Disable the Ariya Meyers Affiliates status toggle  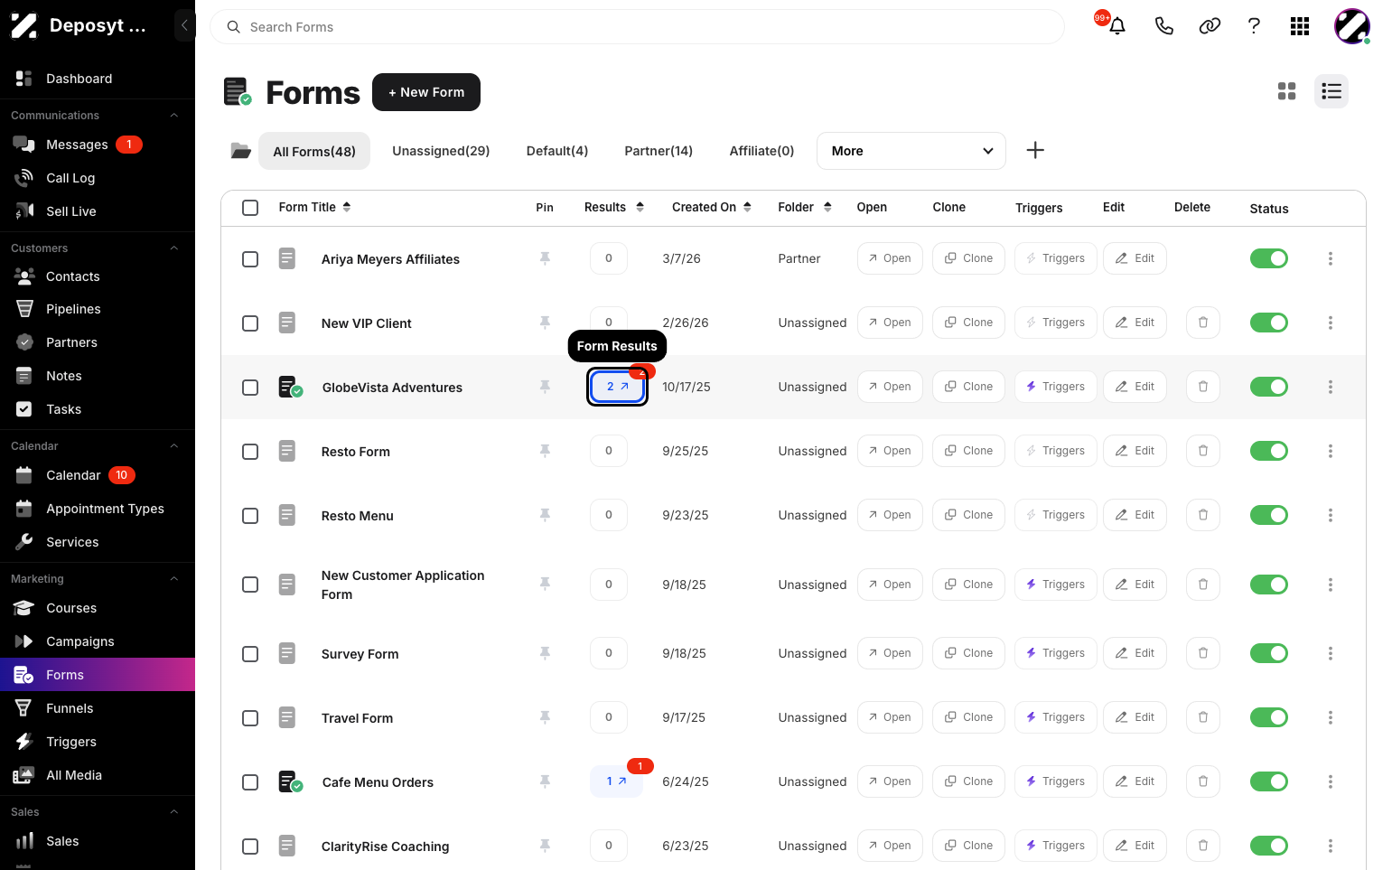(x=1269, y=258)
